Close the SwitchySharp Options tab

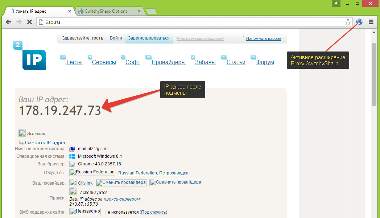coord(139,11)
